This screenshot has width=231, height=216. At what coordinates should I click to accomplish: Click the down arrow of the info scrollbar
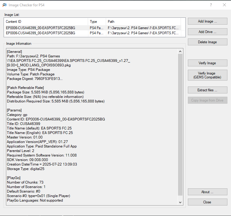[180, 202]
